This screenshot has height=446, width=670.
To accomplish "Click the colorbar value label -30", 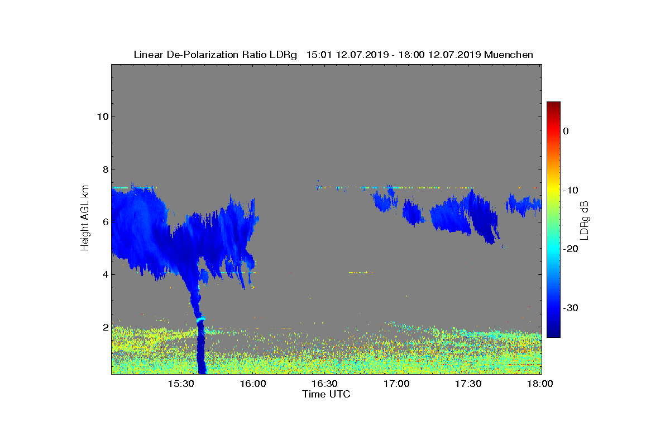I will coord(569,308).
